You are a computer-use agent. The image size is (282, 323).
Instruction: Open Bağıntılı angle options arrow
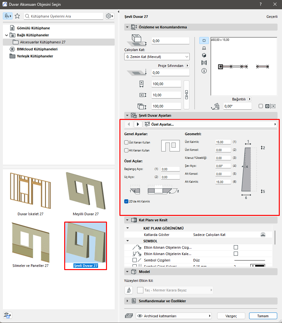click(250, 99)
